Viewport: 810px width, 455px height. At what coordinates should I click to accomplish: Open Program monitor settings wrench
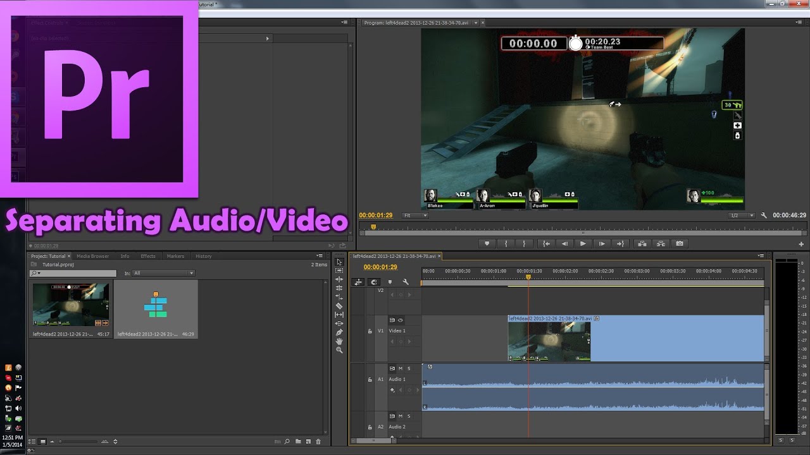point(764,215)
